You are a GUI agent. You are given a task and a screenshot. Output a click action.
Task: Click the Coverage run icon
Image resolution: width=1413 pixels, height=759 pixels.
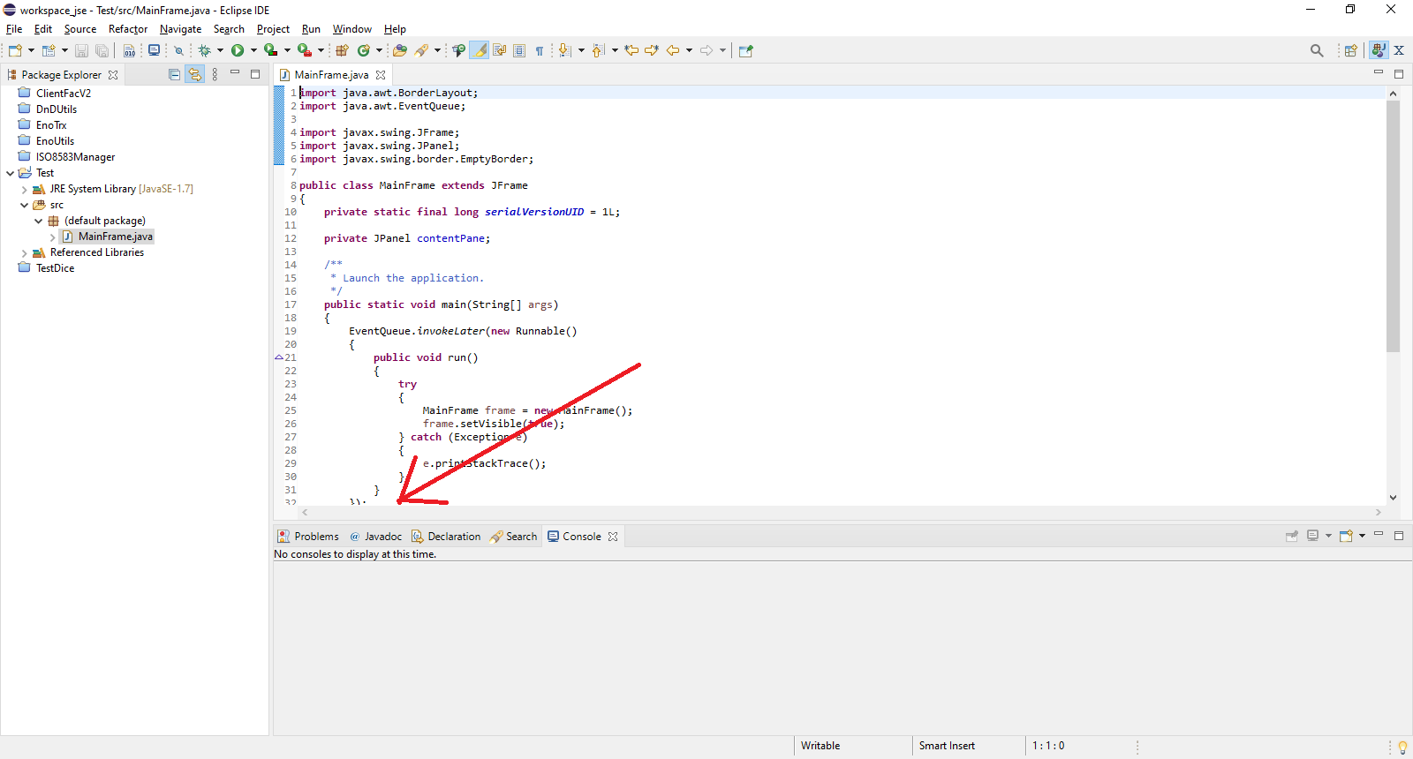271,50
